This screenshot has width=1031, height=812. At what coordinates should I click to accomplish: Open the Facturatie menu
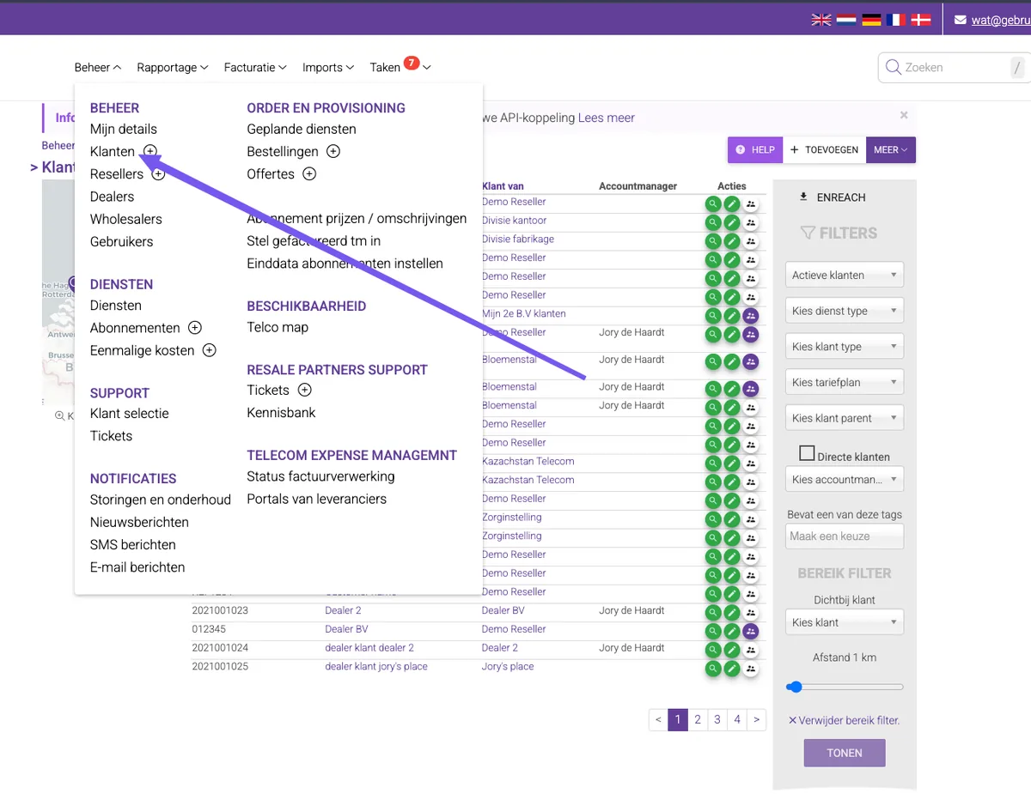pyautogui.click(x=255, y=67)
